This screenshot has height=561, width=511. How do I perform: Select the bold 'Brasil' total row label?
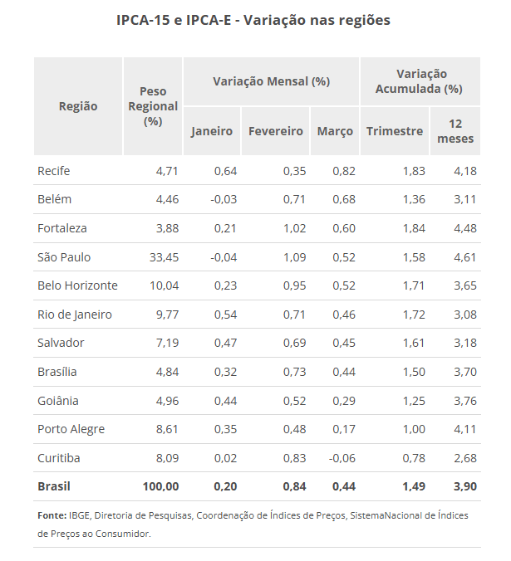point(54,486)
